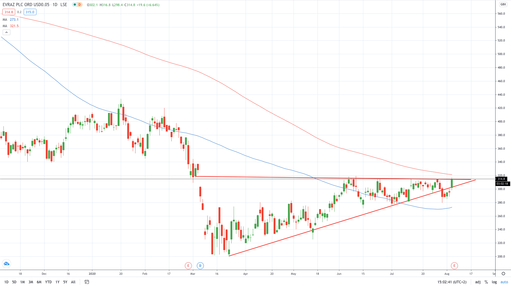Toggle auto scale mode
This screenshot has height=287, width=511.
[504, 282]
